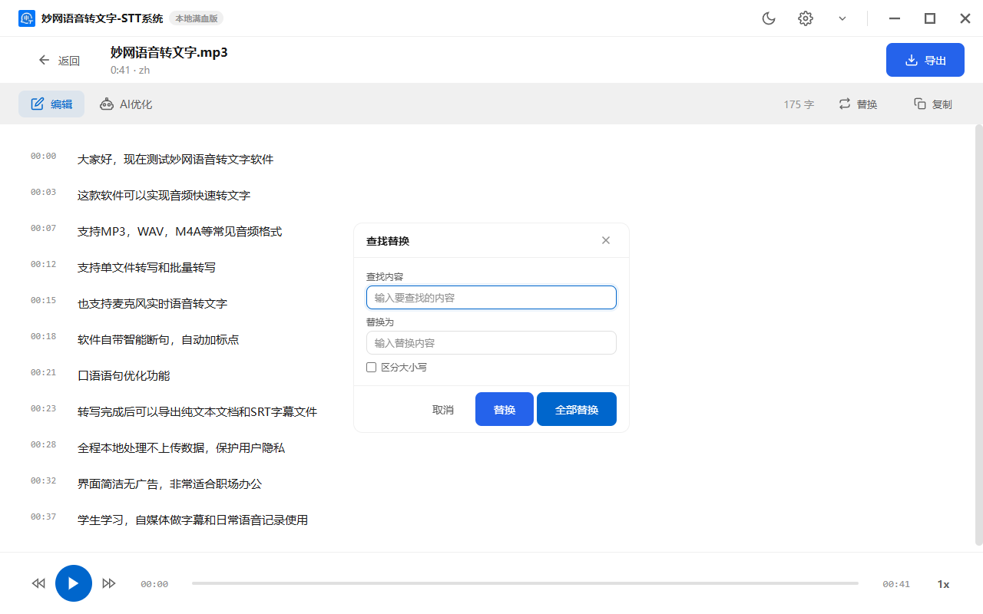This screenshot has width=983, height=614.
Task: Select the line 界面简洁无广告，非常适合职场办公
Action: [x=170, y=484]
